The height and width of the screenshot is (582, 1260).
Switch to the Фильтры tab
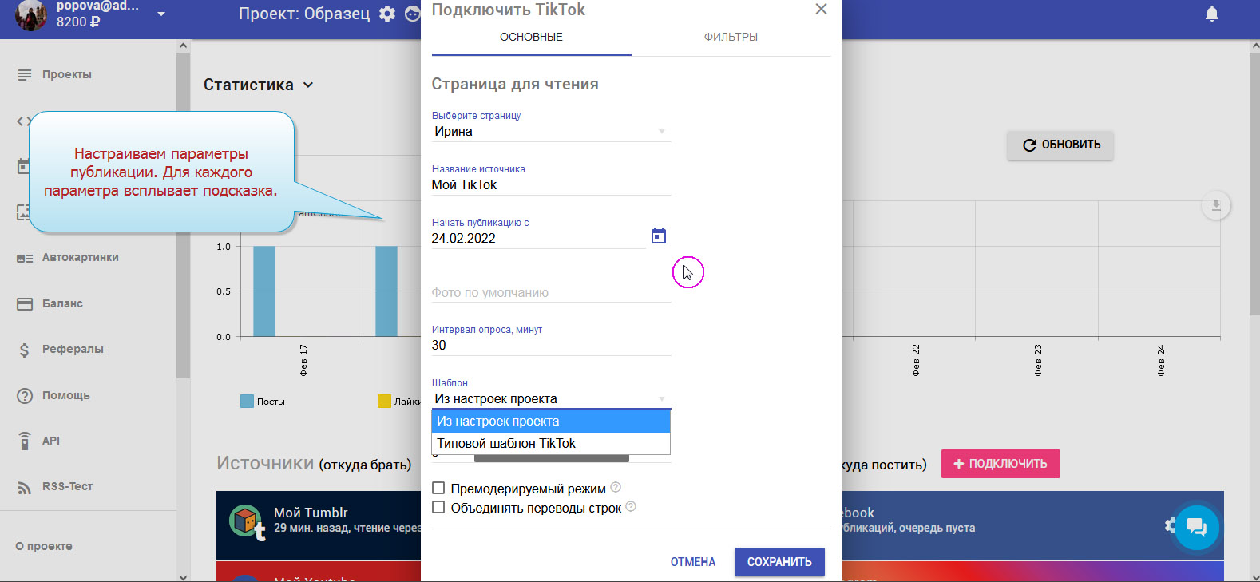pyautogui.click(x=731, y=37)
